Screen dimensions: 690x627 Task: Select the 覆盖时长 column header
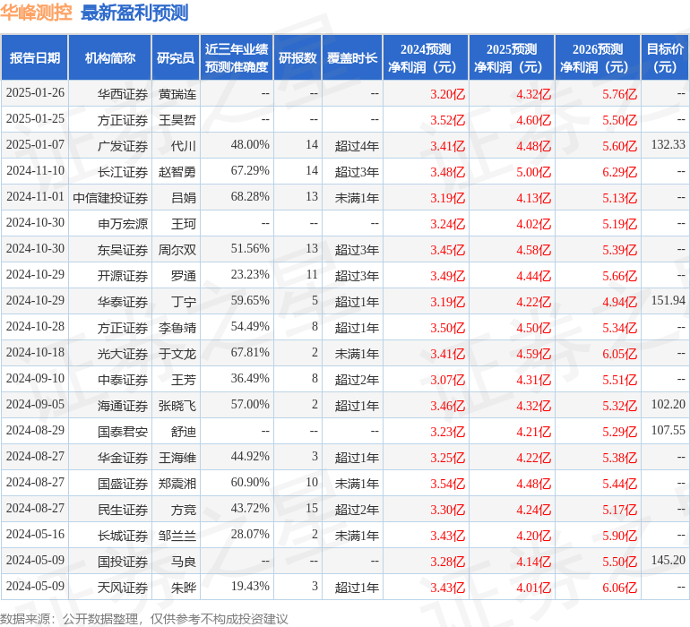351,58
